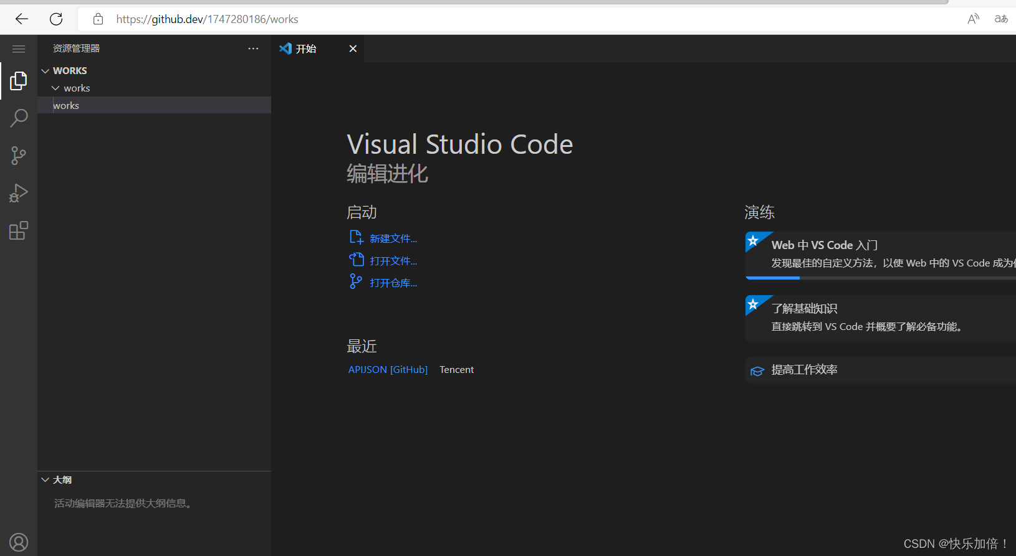Open the Web 中 VS Code 入门 walkthrough

click(881, 255)
